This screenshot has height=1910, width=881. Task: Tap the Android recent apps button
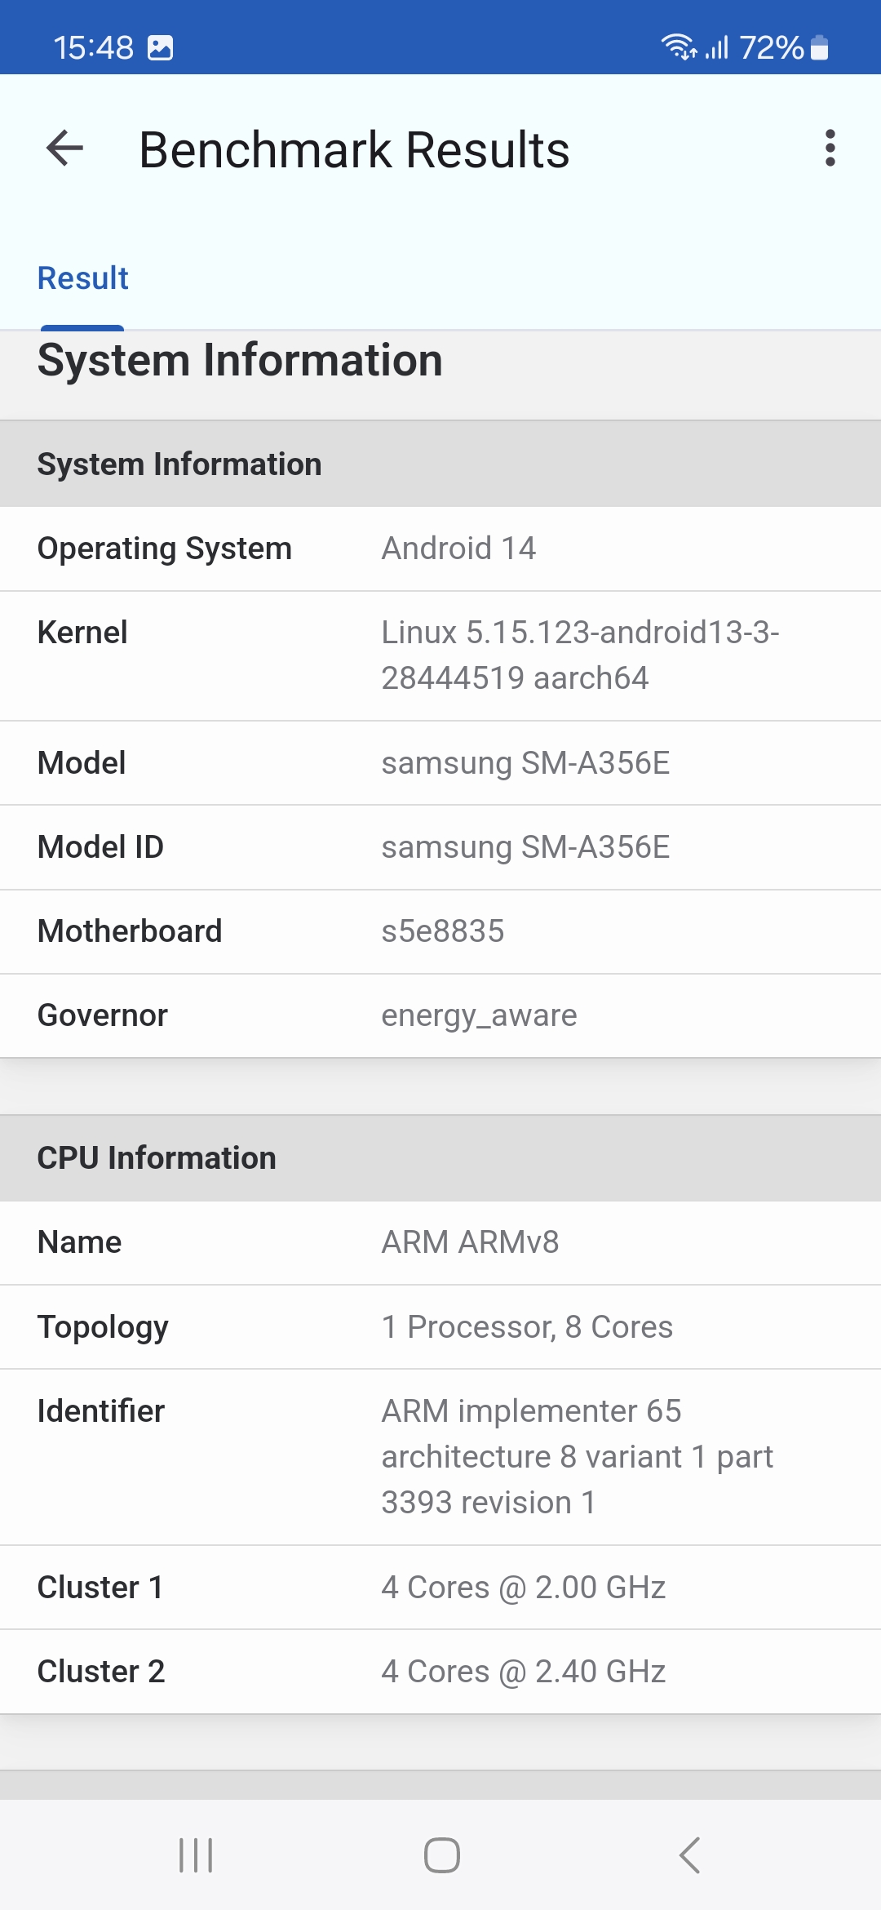pos(196,1854)
